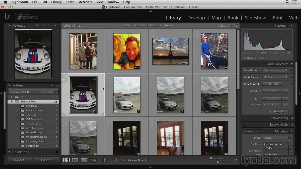The image size is (301, 169).
Task: Open Survey view in toolbar
Action: (93, 160)
